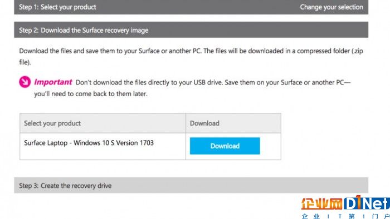Image resolution: width=390 pixels, height=219 pixels.
Task: Click the pink Important label text
Action: 53,82
